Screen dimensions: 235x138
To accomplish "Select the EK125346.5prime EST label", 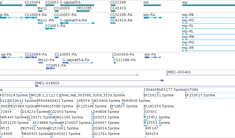I will tap(91, 106).
